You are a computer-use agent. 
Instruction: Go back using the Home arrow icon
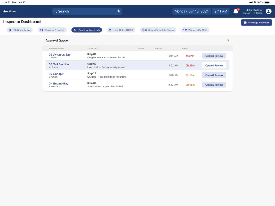(6, 11)
